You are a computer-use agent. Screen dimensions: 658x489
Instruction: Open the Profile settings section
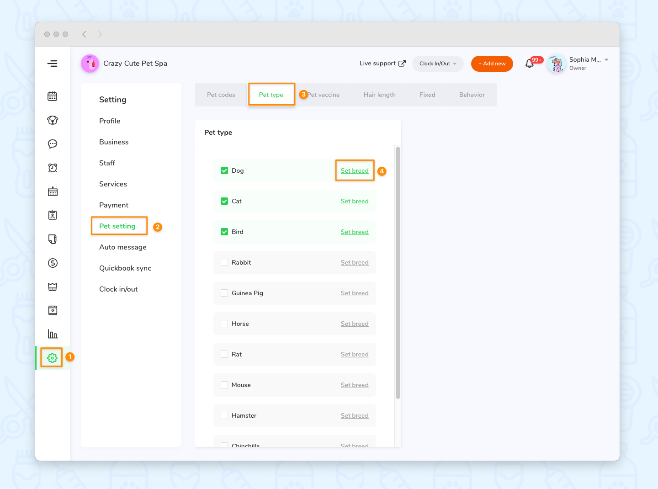click(x=110, y=121)
